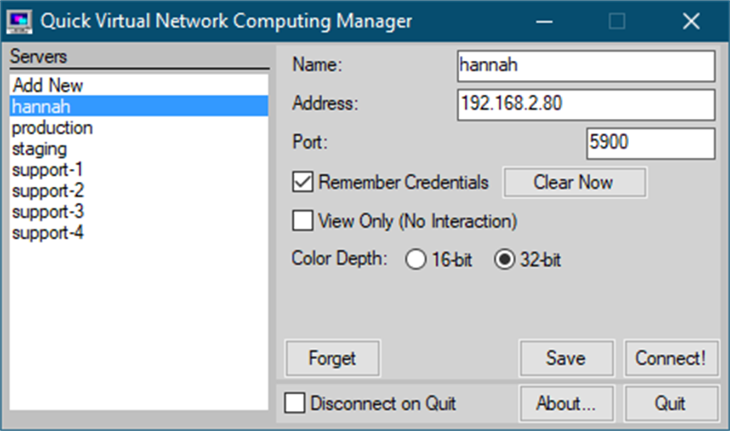Save the server settings
Screen dimensions: 730x431
566,358
